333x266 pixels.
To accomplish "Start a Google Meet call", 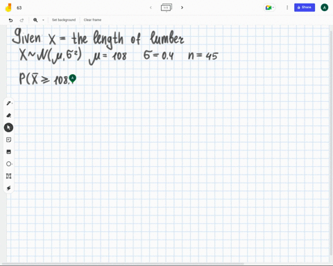I will coord(269,8).
